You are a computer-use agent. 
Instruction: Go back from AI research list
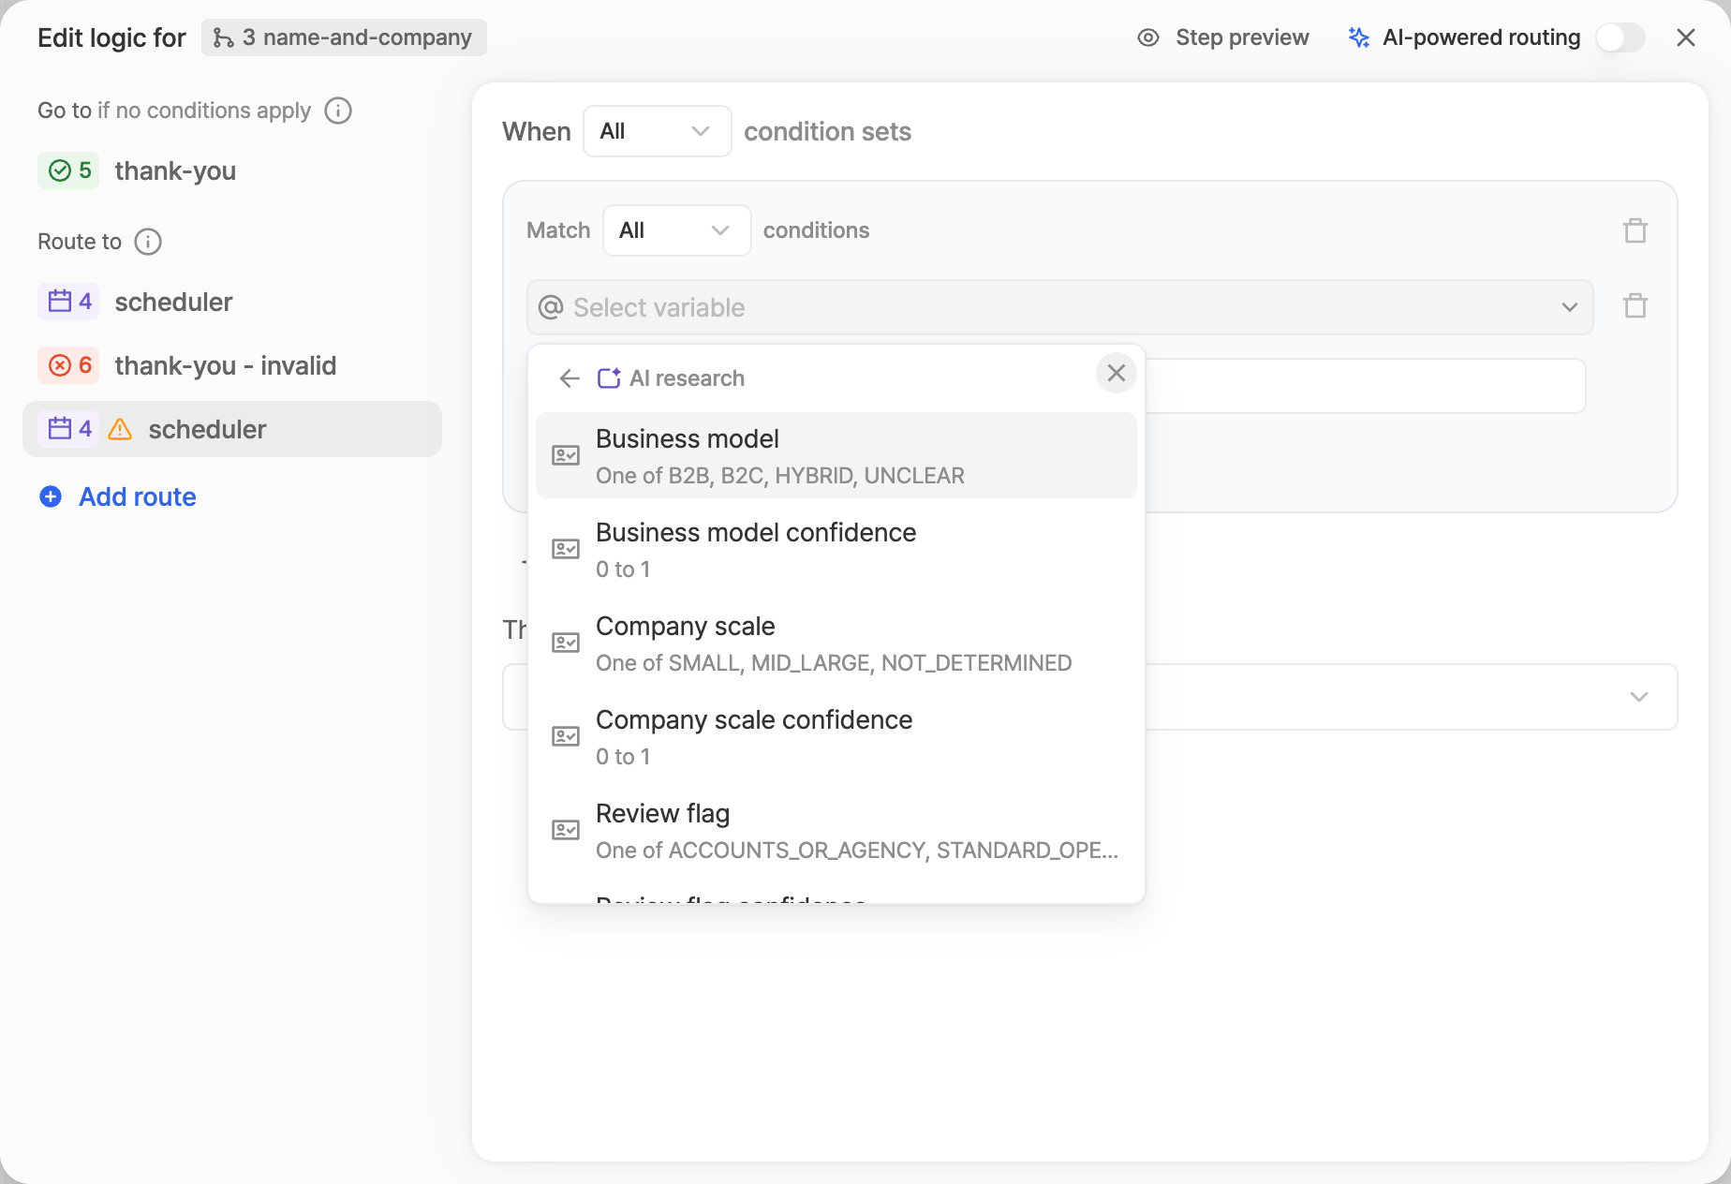570,378
